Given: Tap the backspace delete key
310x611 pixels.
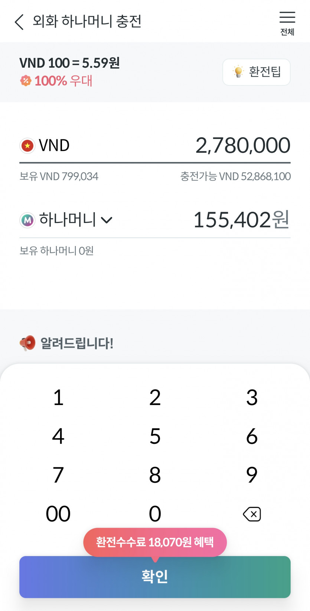Looking at the screenshot, I should 252,514.
